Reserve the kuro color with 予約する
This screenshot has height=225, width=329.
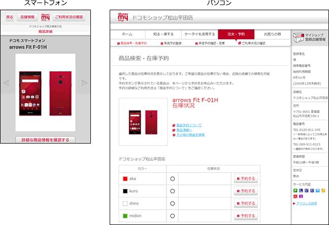point(246,191)
